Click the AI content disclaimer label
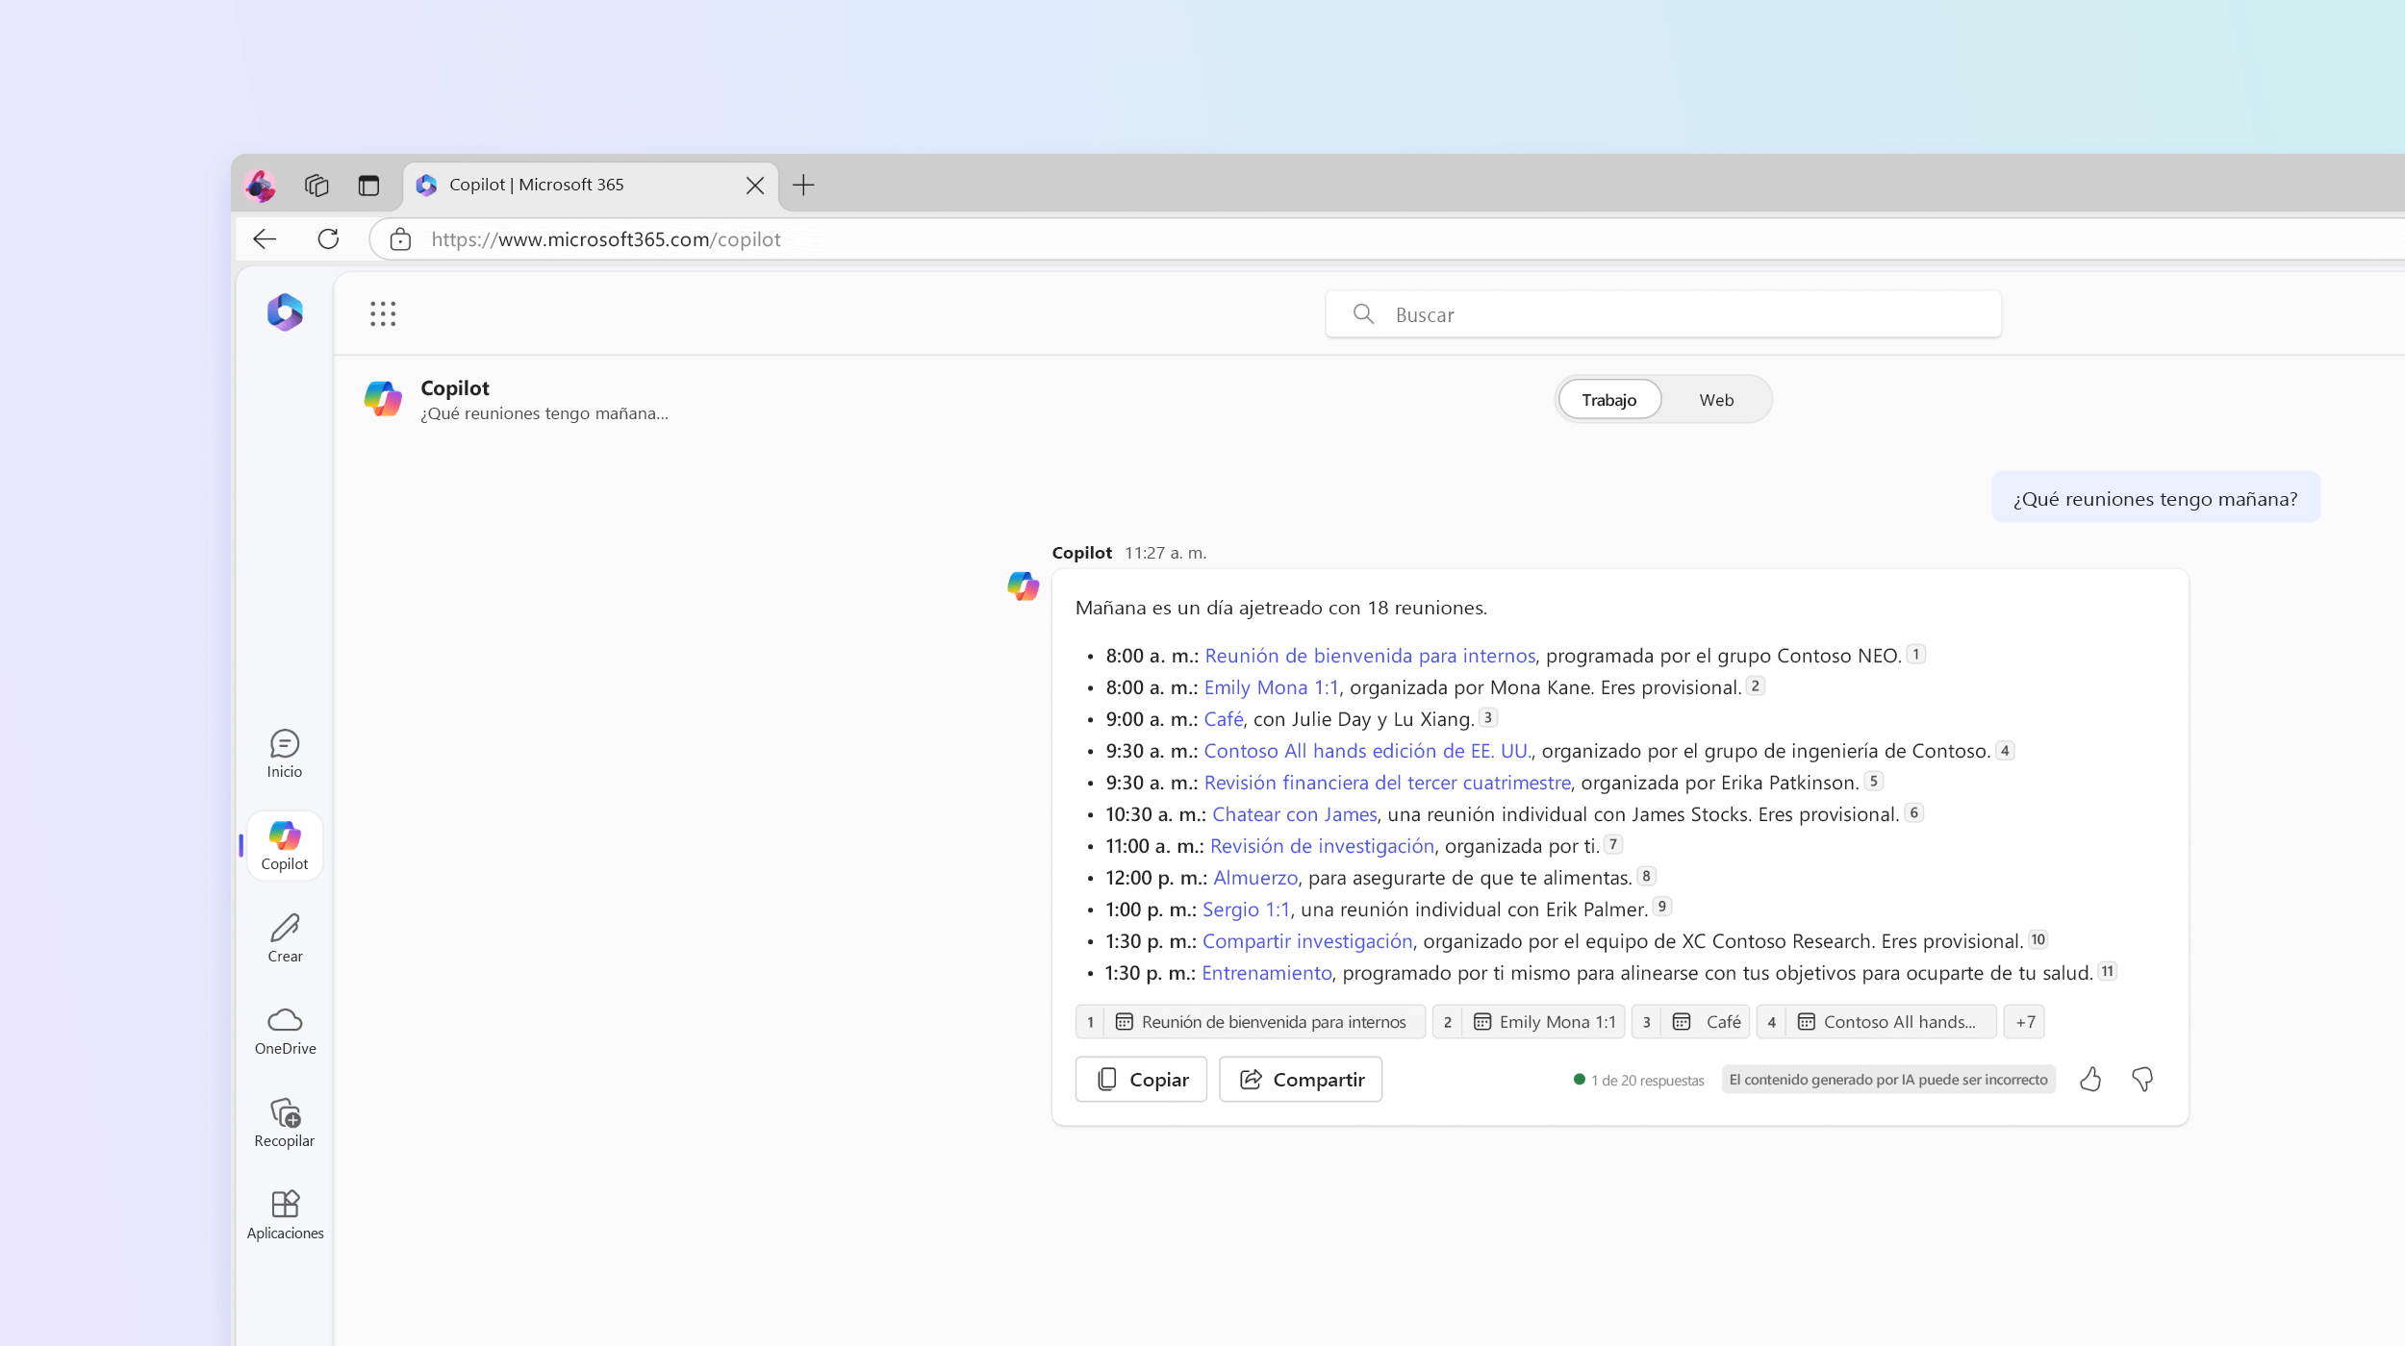Screen dimensions: 2405x1346 point(1888,1080)
